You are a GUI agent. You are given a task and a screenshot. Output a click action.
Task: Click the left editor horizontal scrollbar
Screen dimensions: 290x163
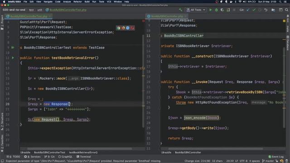coord(80,149)
